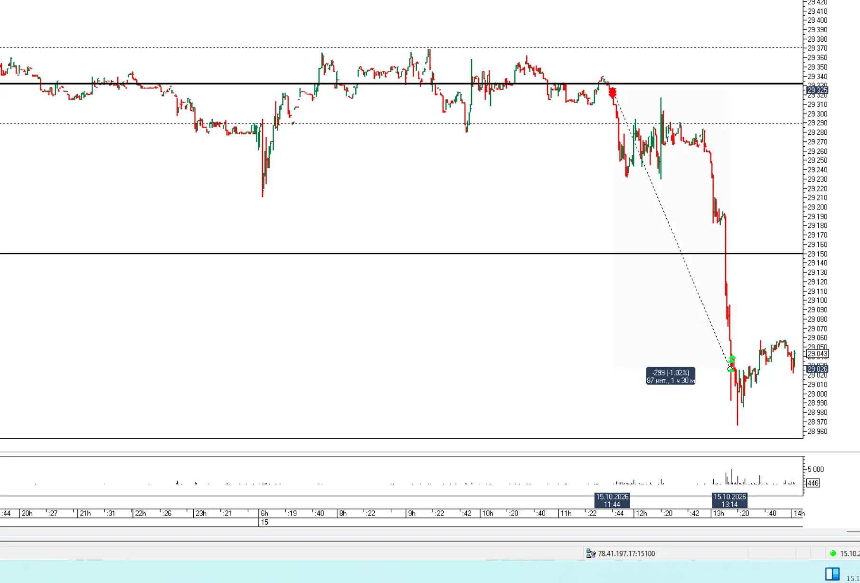The width and height of the screenshot is (860, 583).
Task: Click the server address 78.41.197.17:15100
Action: click(x=626, y=554)
